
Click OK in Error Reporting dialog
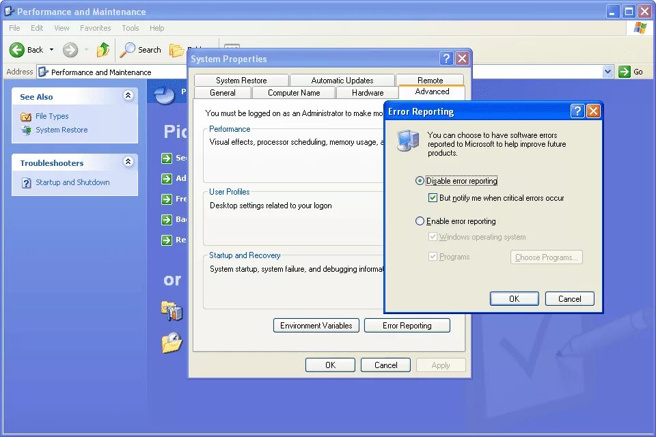coord(514,298)
